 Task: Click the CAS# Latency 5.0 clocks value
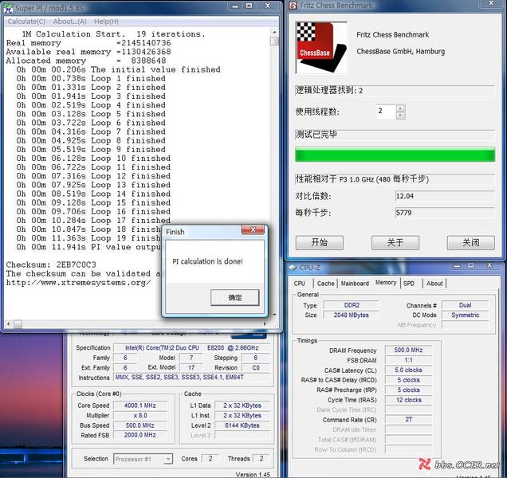[408, 370]
